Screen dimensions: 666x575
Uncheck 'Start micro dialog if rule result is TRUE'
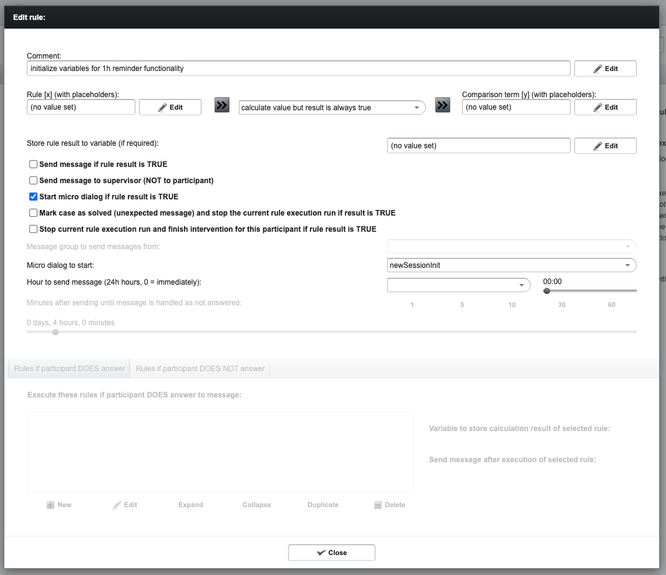point(33,196)
